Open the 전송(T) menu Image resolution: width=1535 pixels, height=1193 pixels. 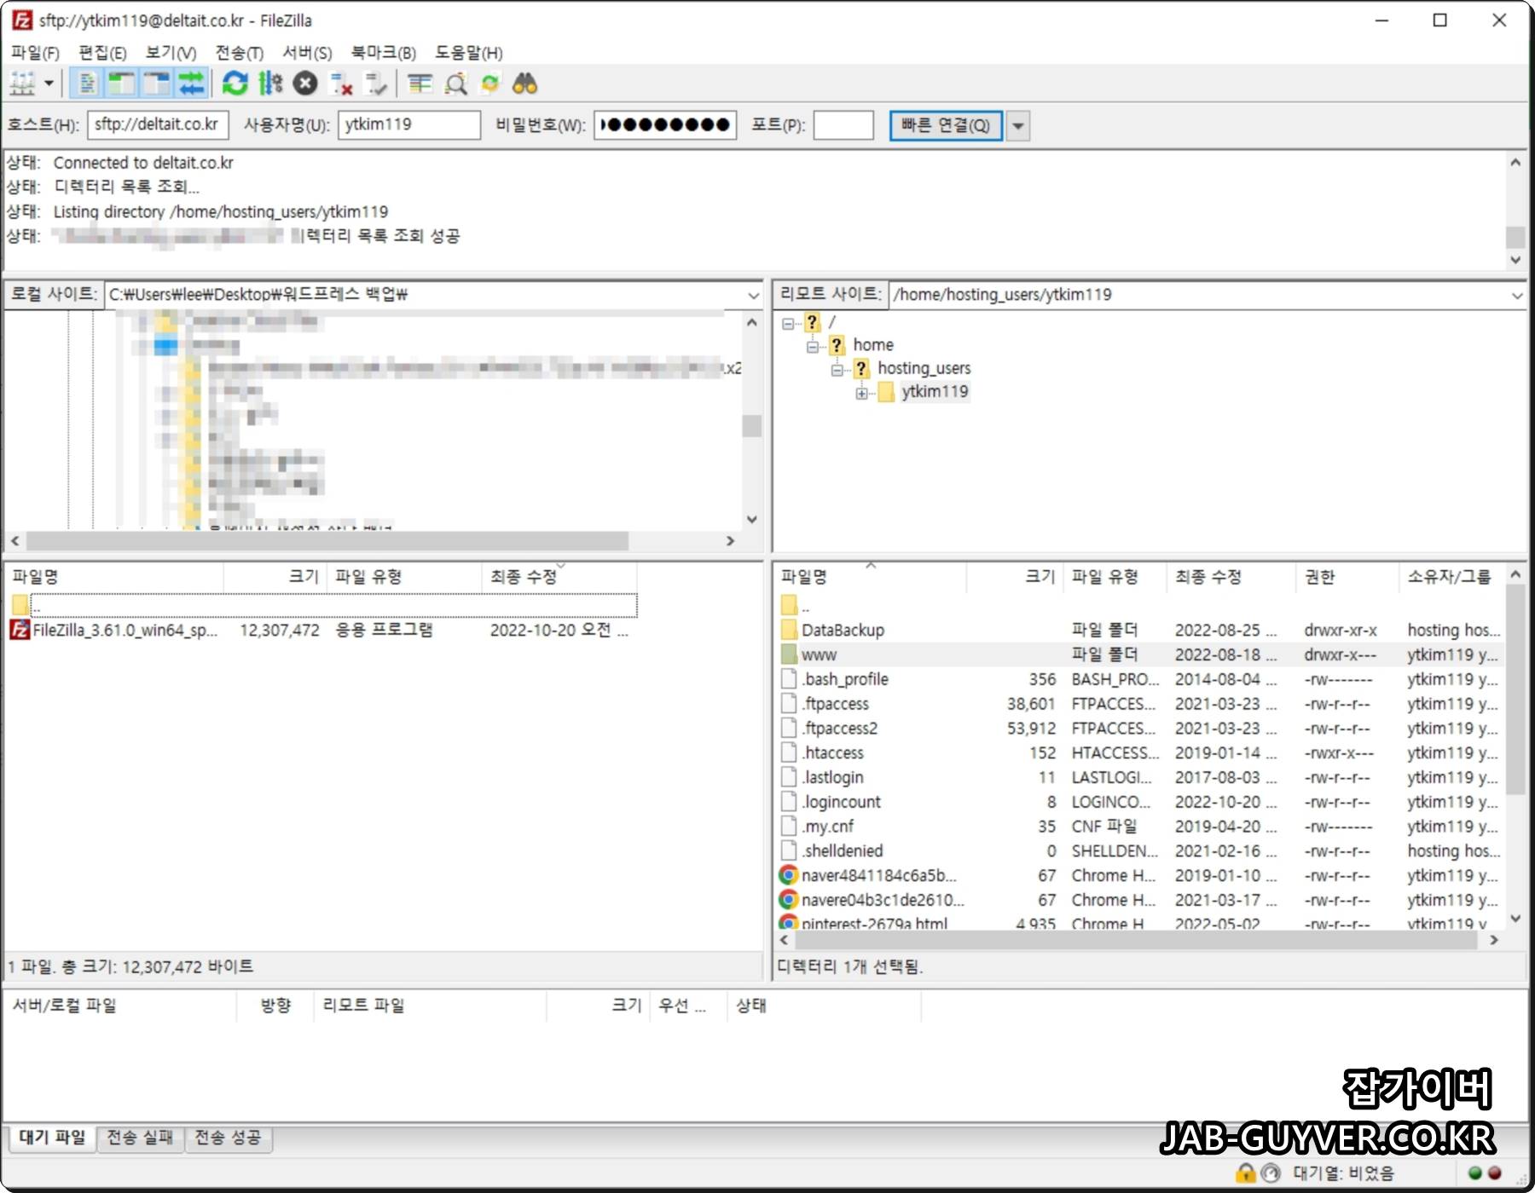point(240,53)
